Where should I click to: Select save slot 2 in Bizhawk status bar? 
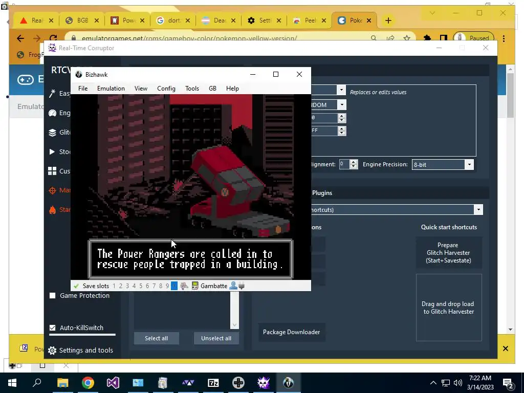[121, 286]
